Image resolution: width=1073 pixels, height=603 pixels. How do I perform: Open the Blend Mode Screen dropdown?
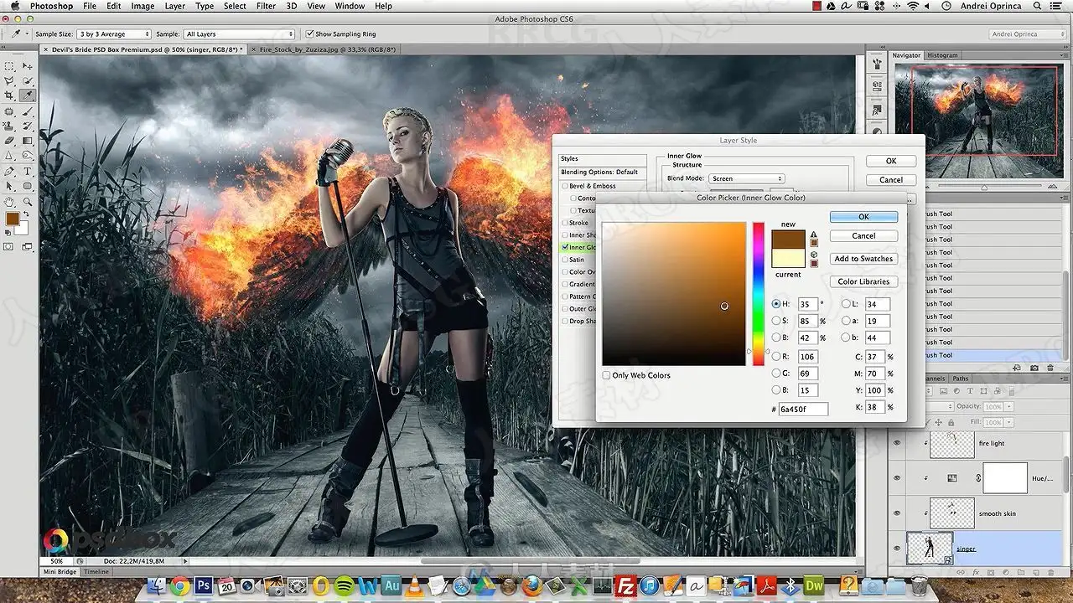[x=746, y=178]
